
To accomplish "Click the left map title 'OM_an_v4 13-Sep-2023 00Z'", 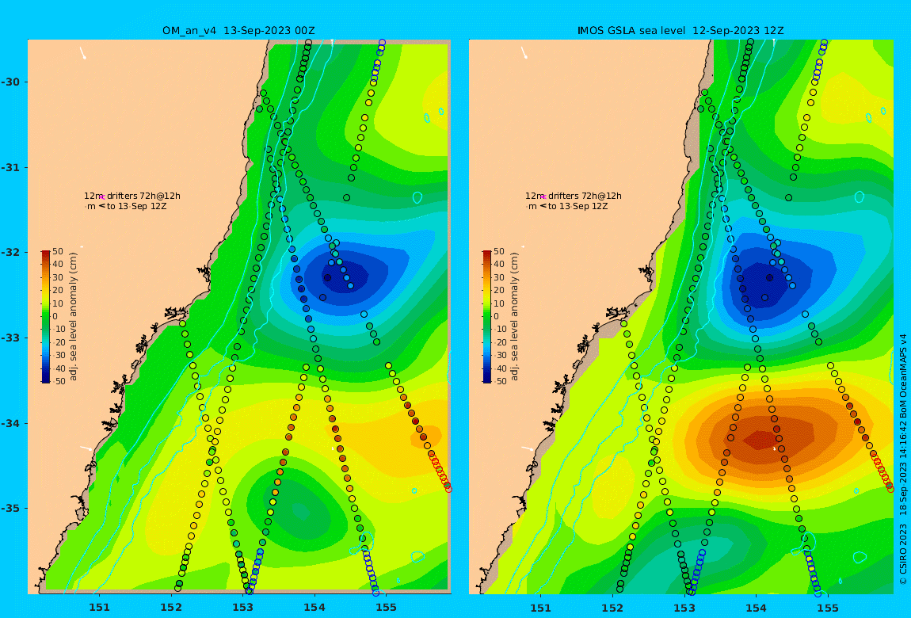I will point(238,31).
